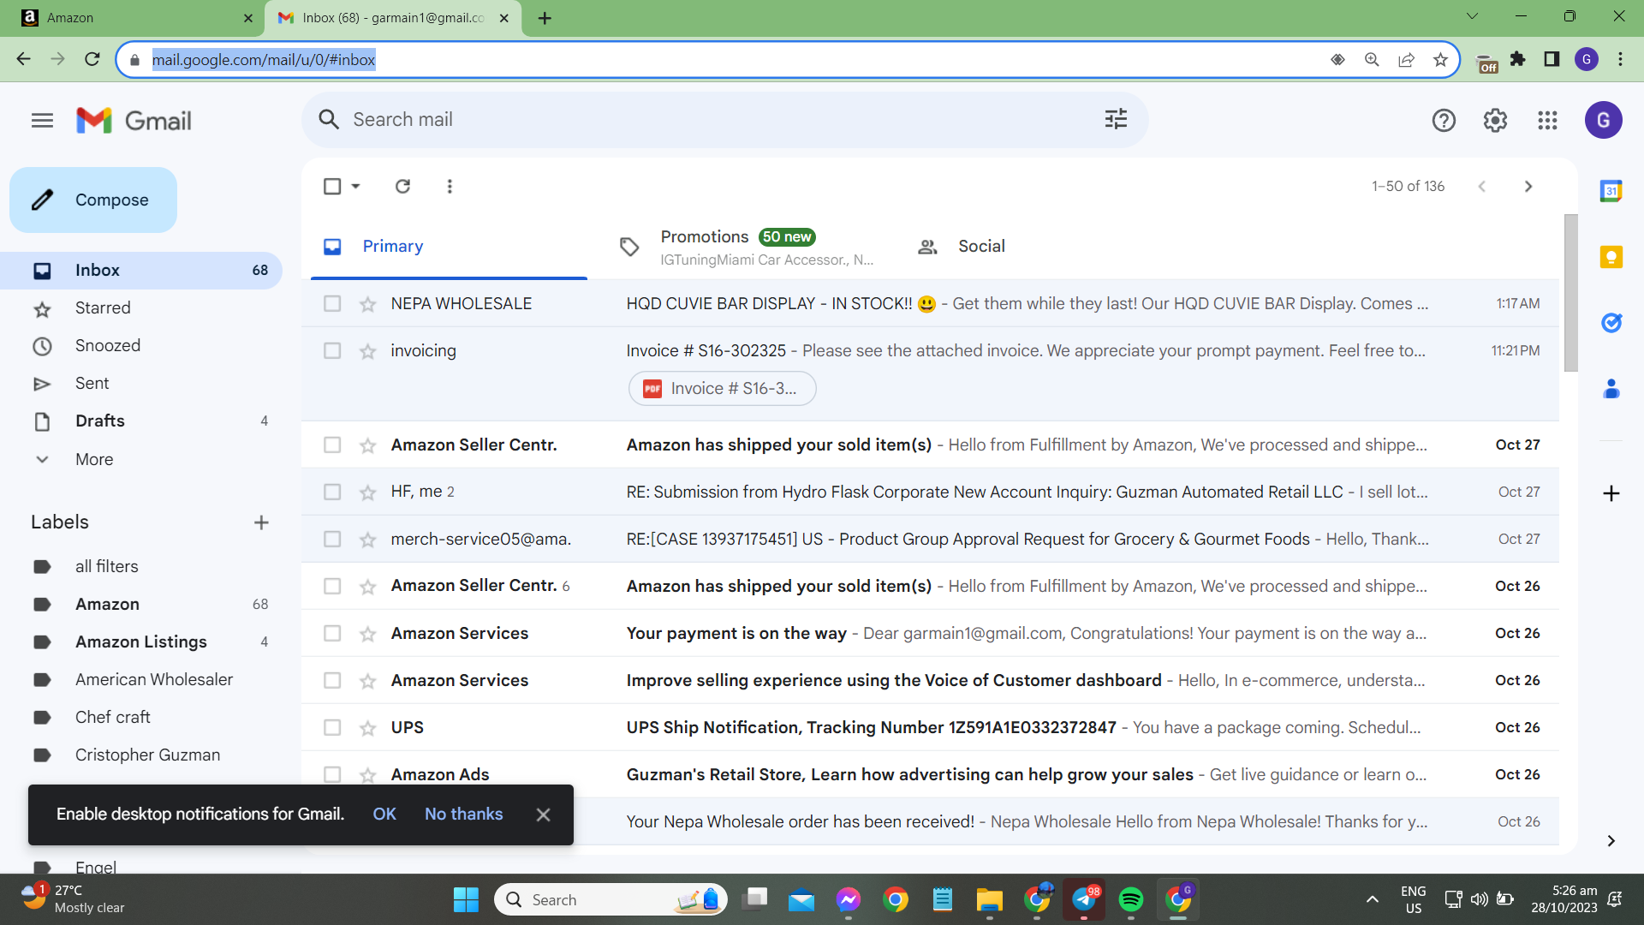
Task: Open the Sent folder
Action: (92, 384)
